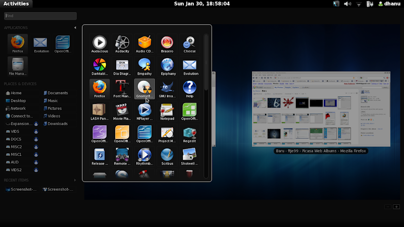Open green OpenOffice Calc icon

[x=189, y=111]
